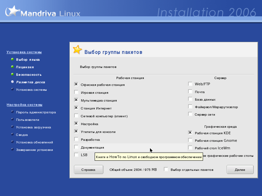This screenshot has height=196, width=262.
Task: Select the Пароль администратора step
Action: click(x=36, y=112)
